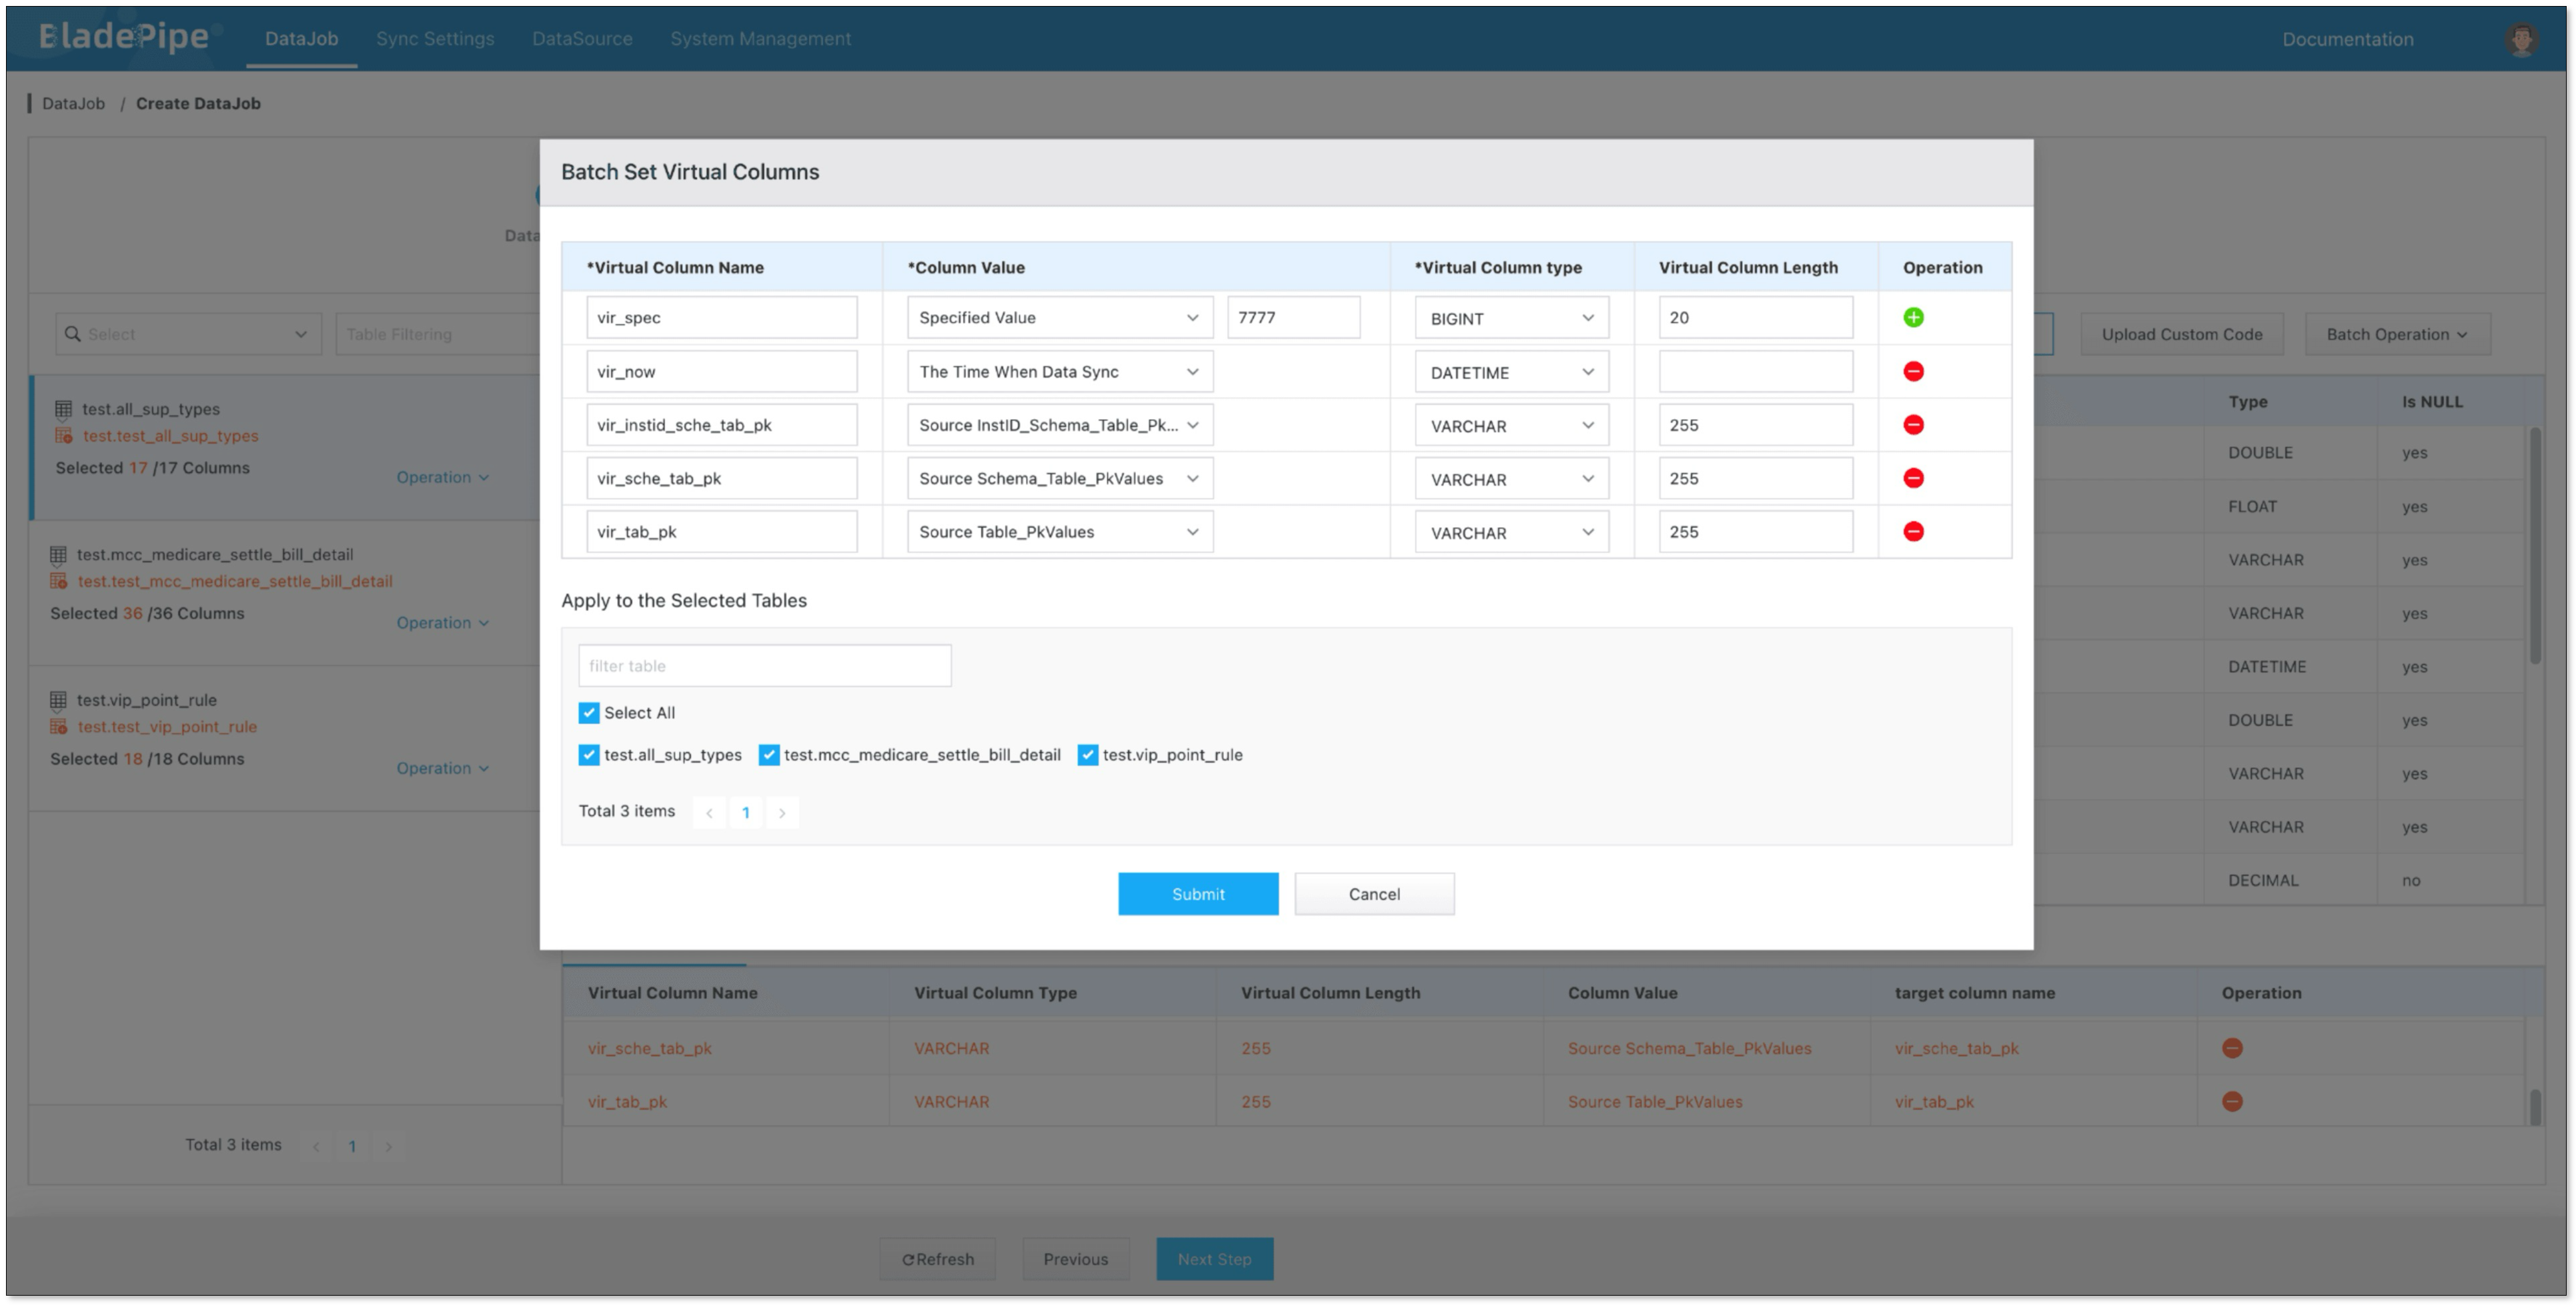
Task: Expand the BIGINT column type dropdown
Action: (x=1511, y=318)
